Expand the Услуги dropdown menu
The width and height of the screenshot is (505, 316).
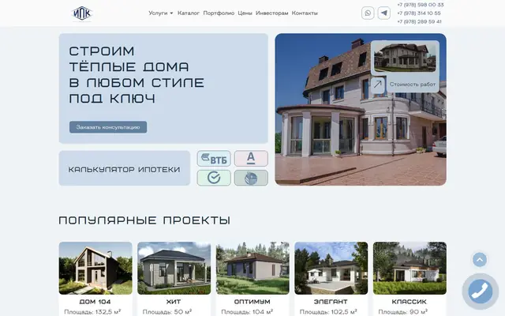click(x=161, y=13)
